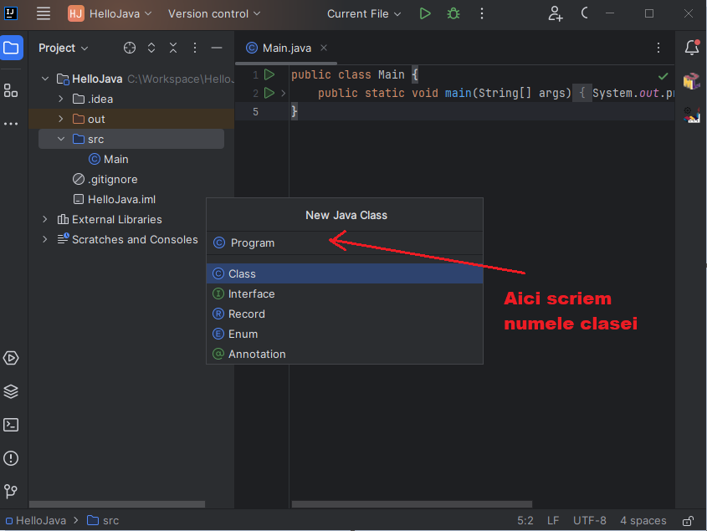Open Version control dropdown

click(214, 14)
